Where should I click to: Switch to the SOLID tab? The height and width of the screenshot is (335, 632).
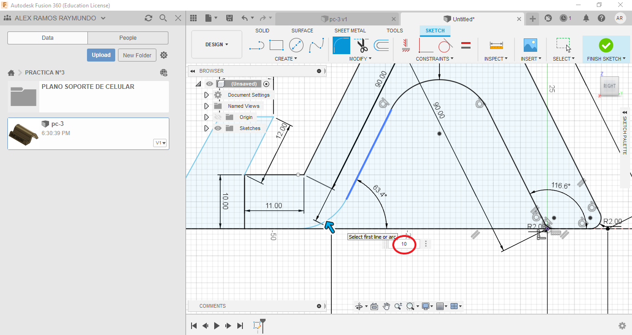(262, 31)
